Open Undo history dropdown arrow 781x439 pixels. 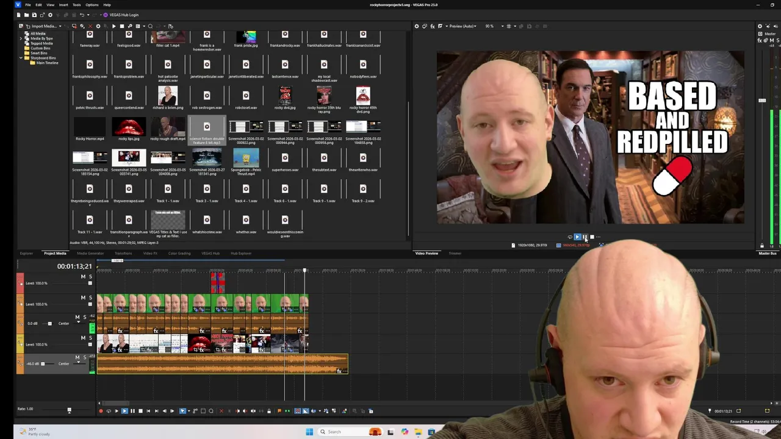click(88, 15)
